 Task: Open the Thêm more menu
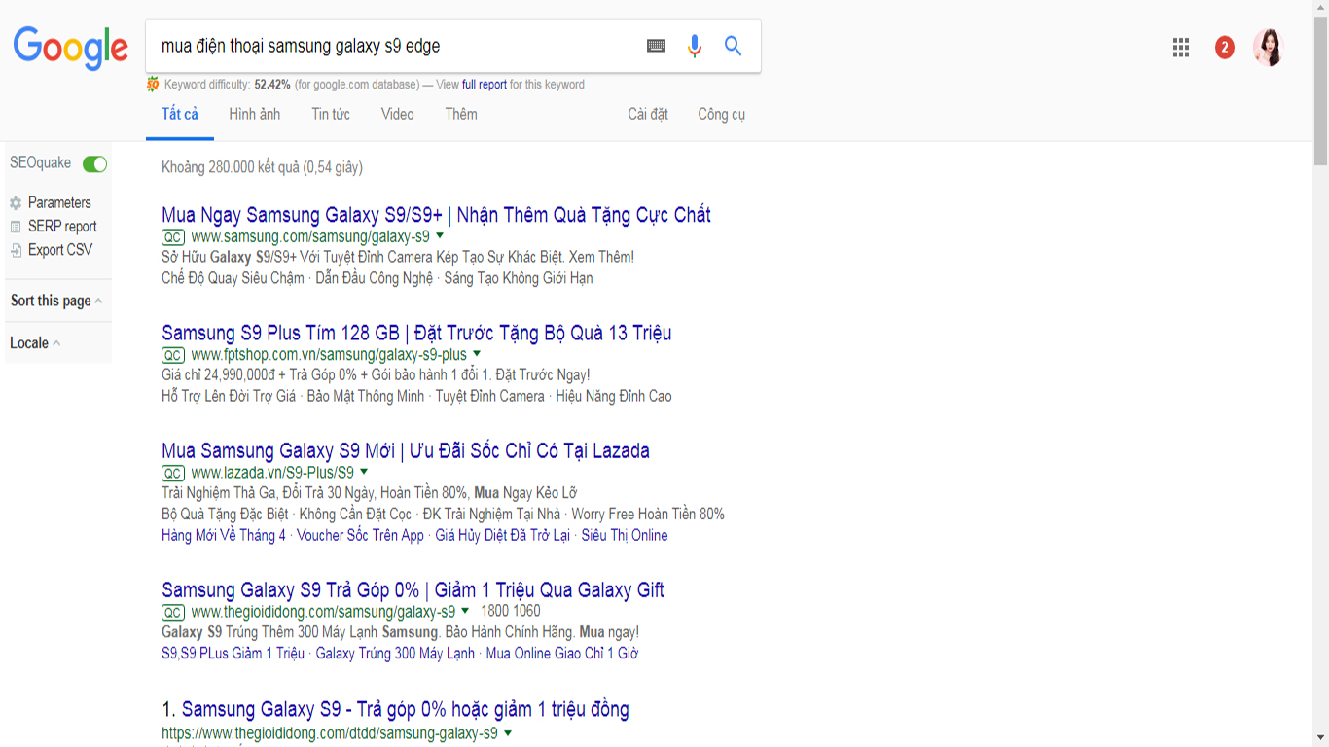pyautogui.click(x=461, y=114)
